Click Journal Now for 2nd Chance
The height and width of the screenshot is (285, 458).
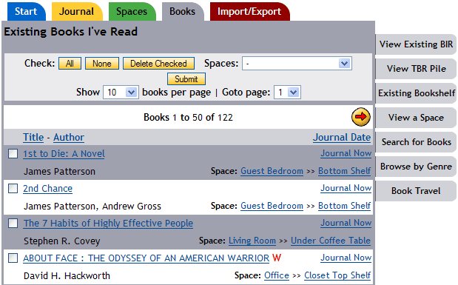pyautogui.click(x=346, y=188)
